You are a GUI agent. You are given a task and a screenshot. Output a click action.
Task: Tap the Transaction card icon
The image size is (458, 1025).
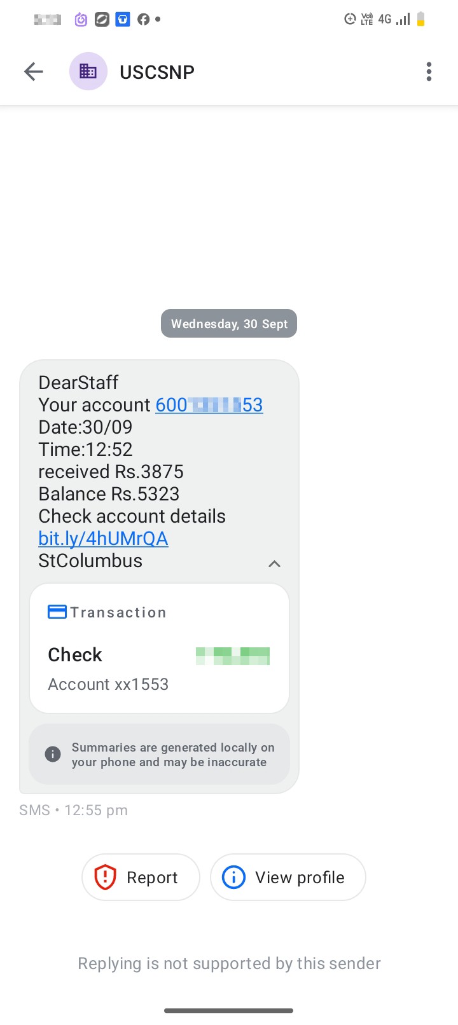coord(57,612)
